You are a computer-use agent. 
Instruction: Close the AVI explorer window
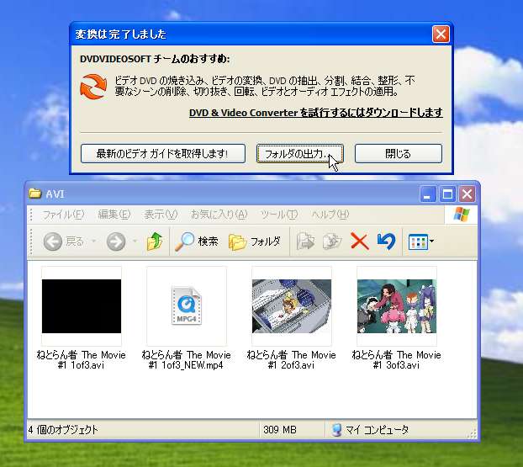click(x=467, y=194)
